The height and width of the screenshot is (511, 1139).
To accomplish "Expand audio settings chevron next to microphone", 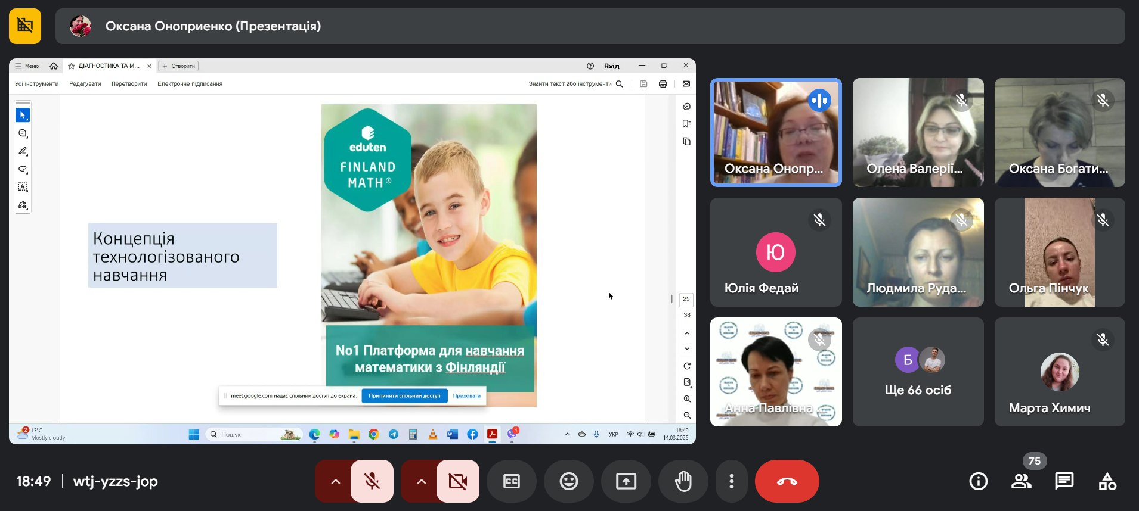I will click(x=335, y=481).
